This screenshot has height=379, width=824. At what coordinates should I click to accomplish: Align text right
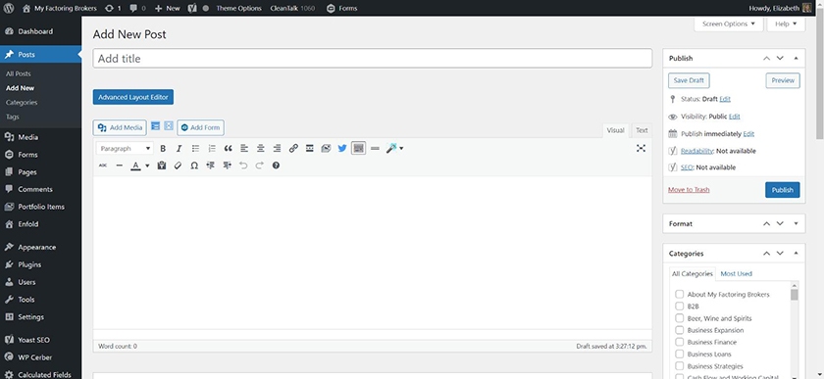(277, 149)
